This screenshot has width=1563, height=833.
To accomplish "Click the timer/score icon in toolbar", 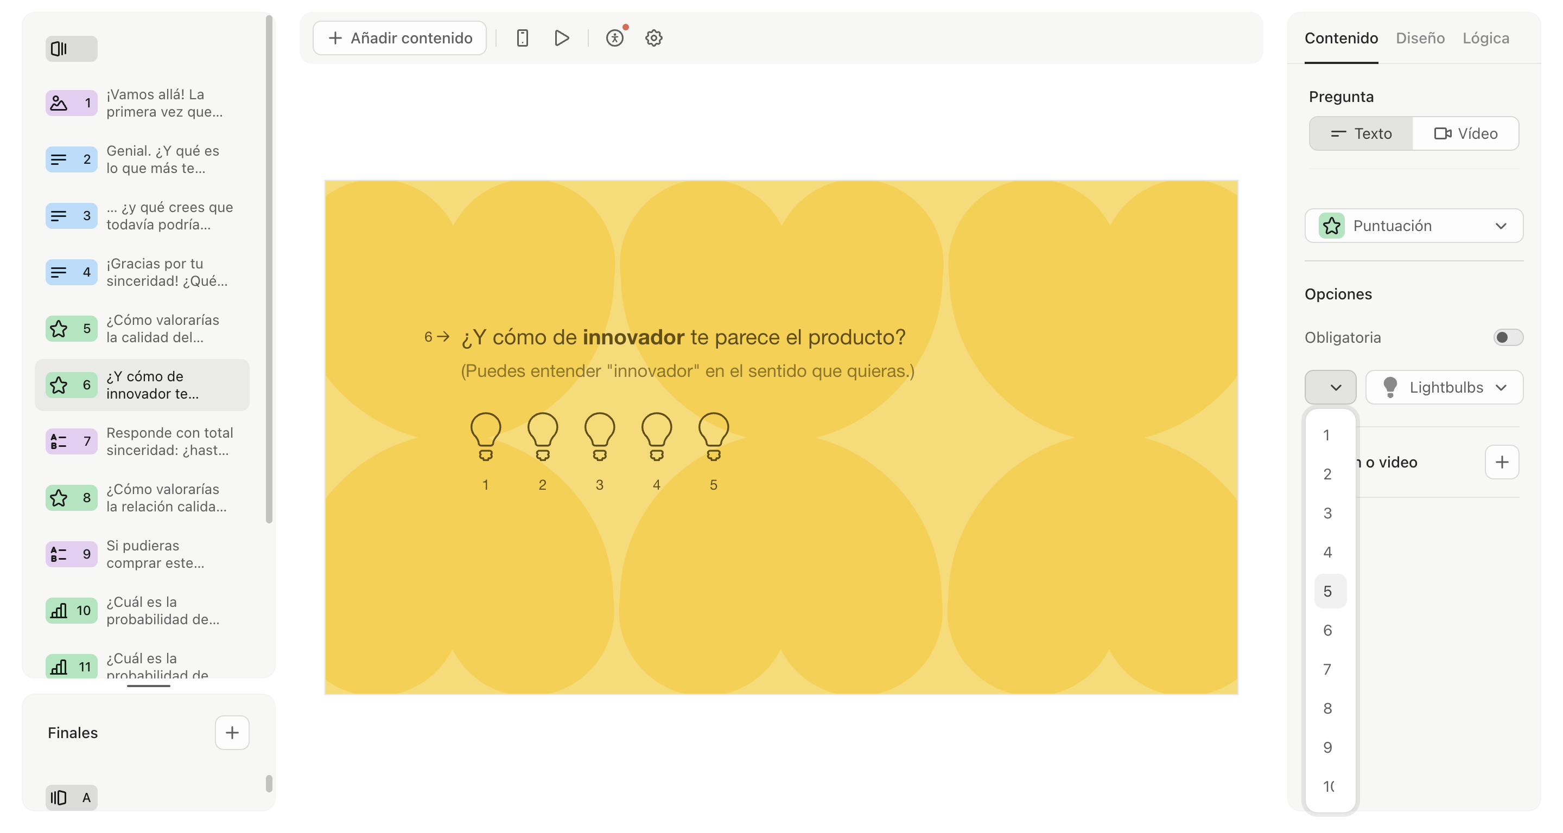I will pos(615,37).
